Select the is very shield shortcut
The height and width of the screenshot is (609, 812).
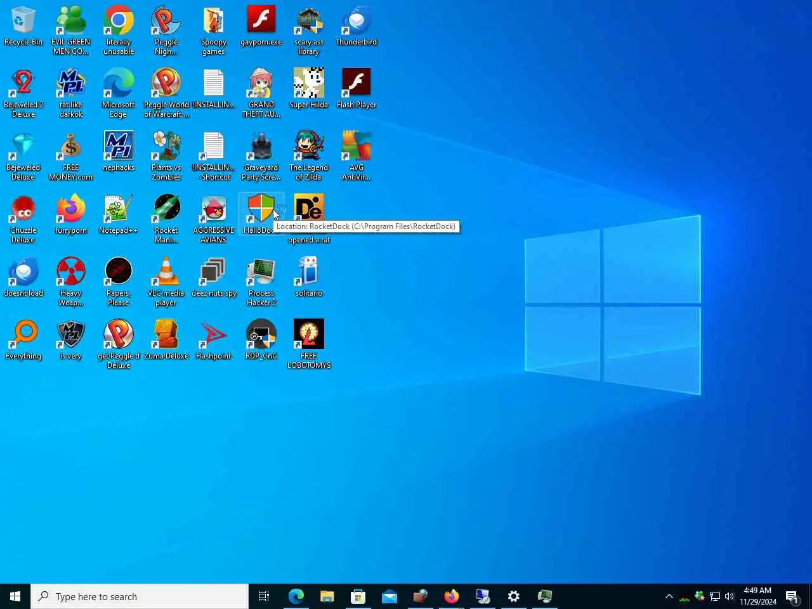pyautogui.click(x=71, y=341)
